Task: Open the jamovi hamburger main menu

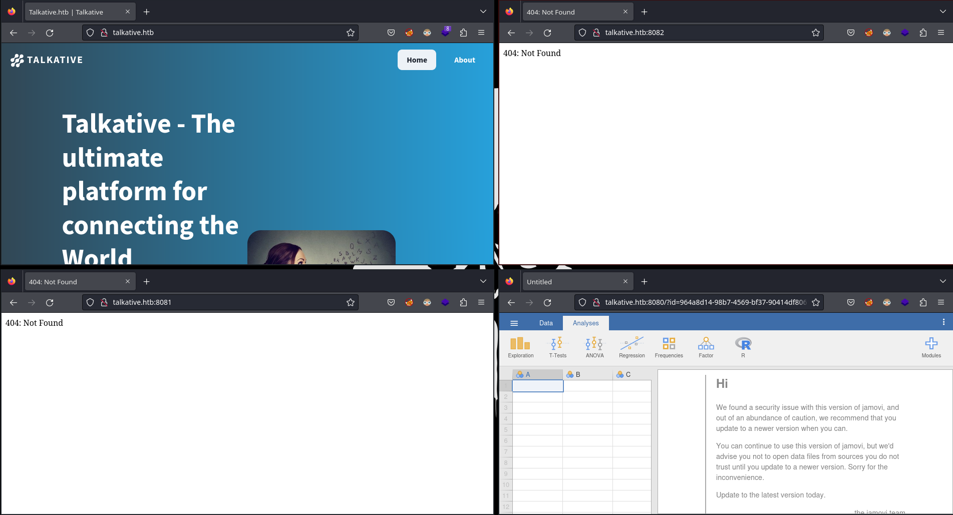Action: tap(514, 323)
